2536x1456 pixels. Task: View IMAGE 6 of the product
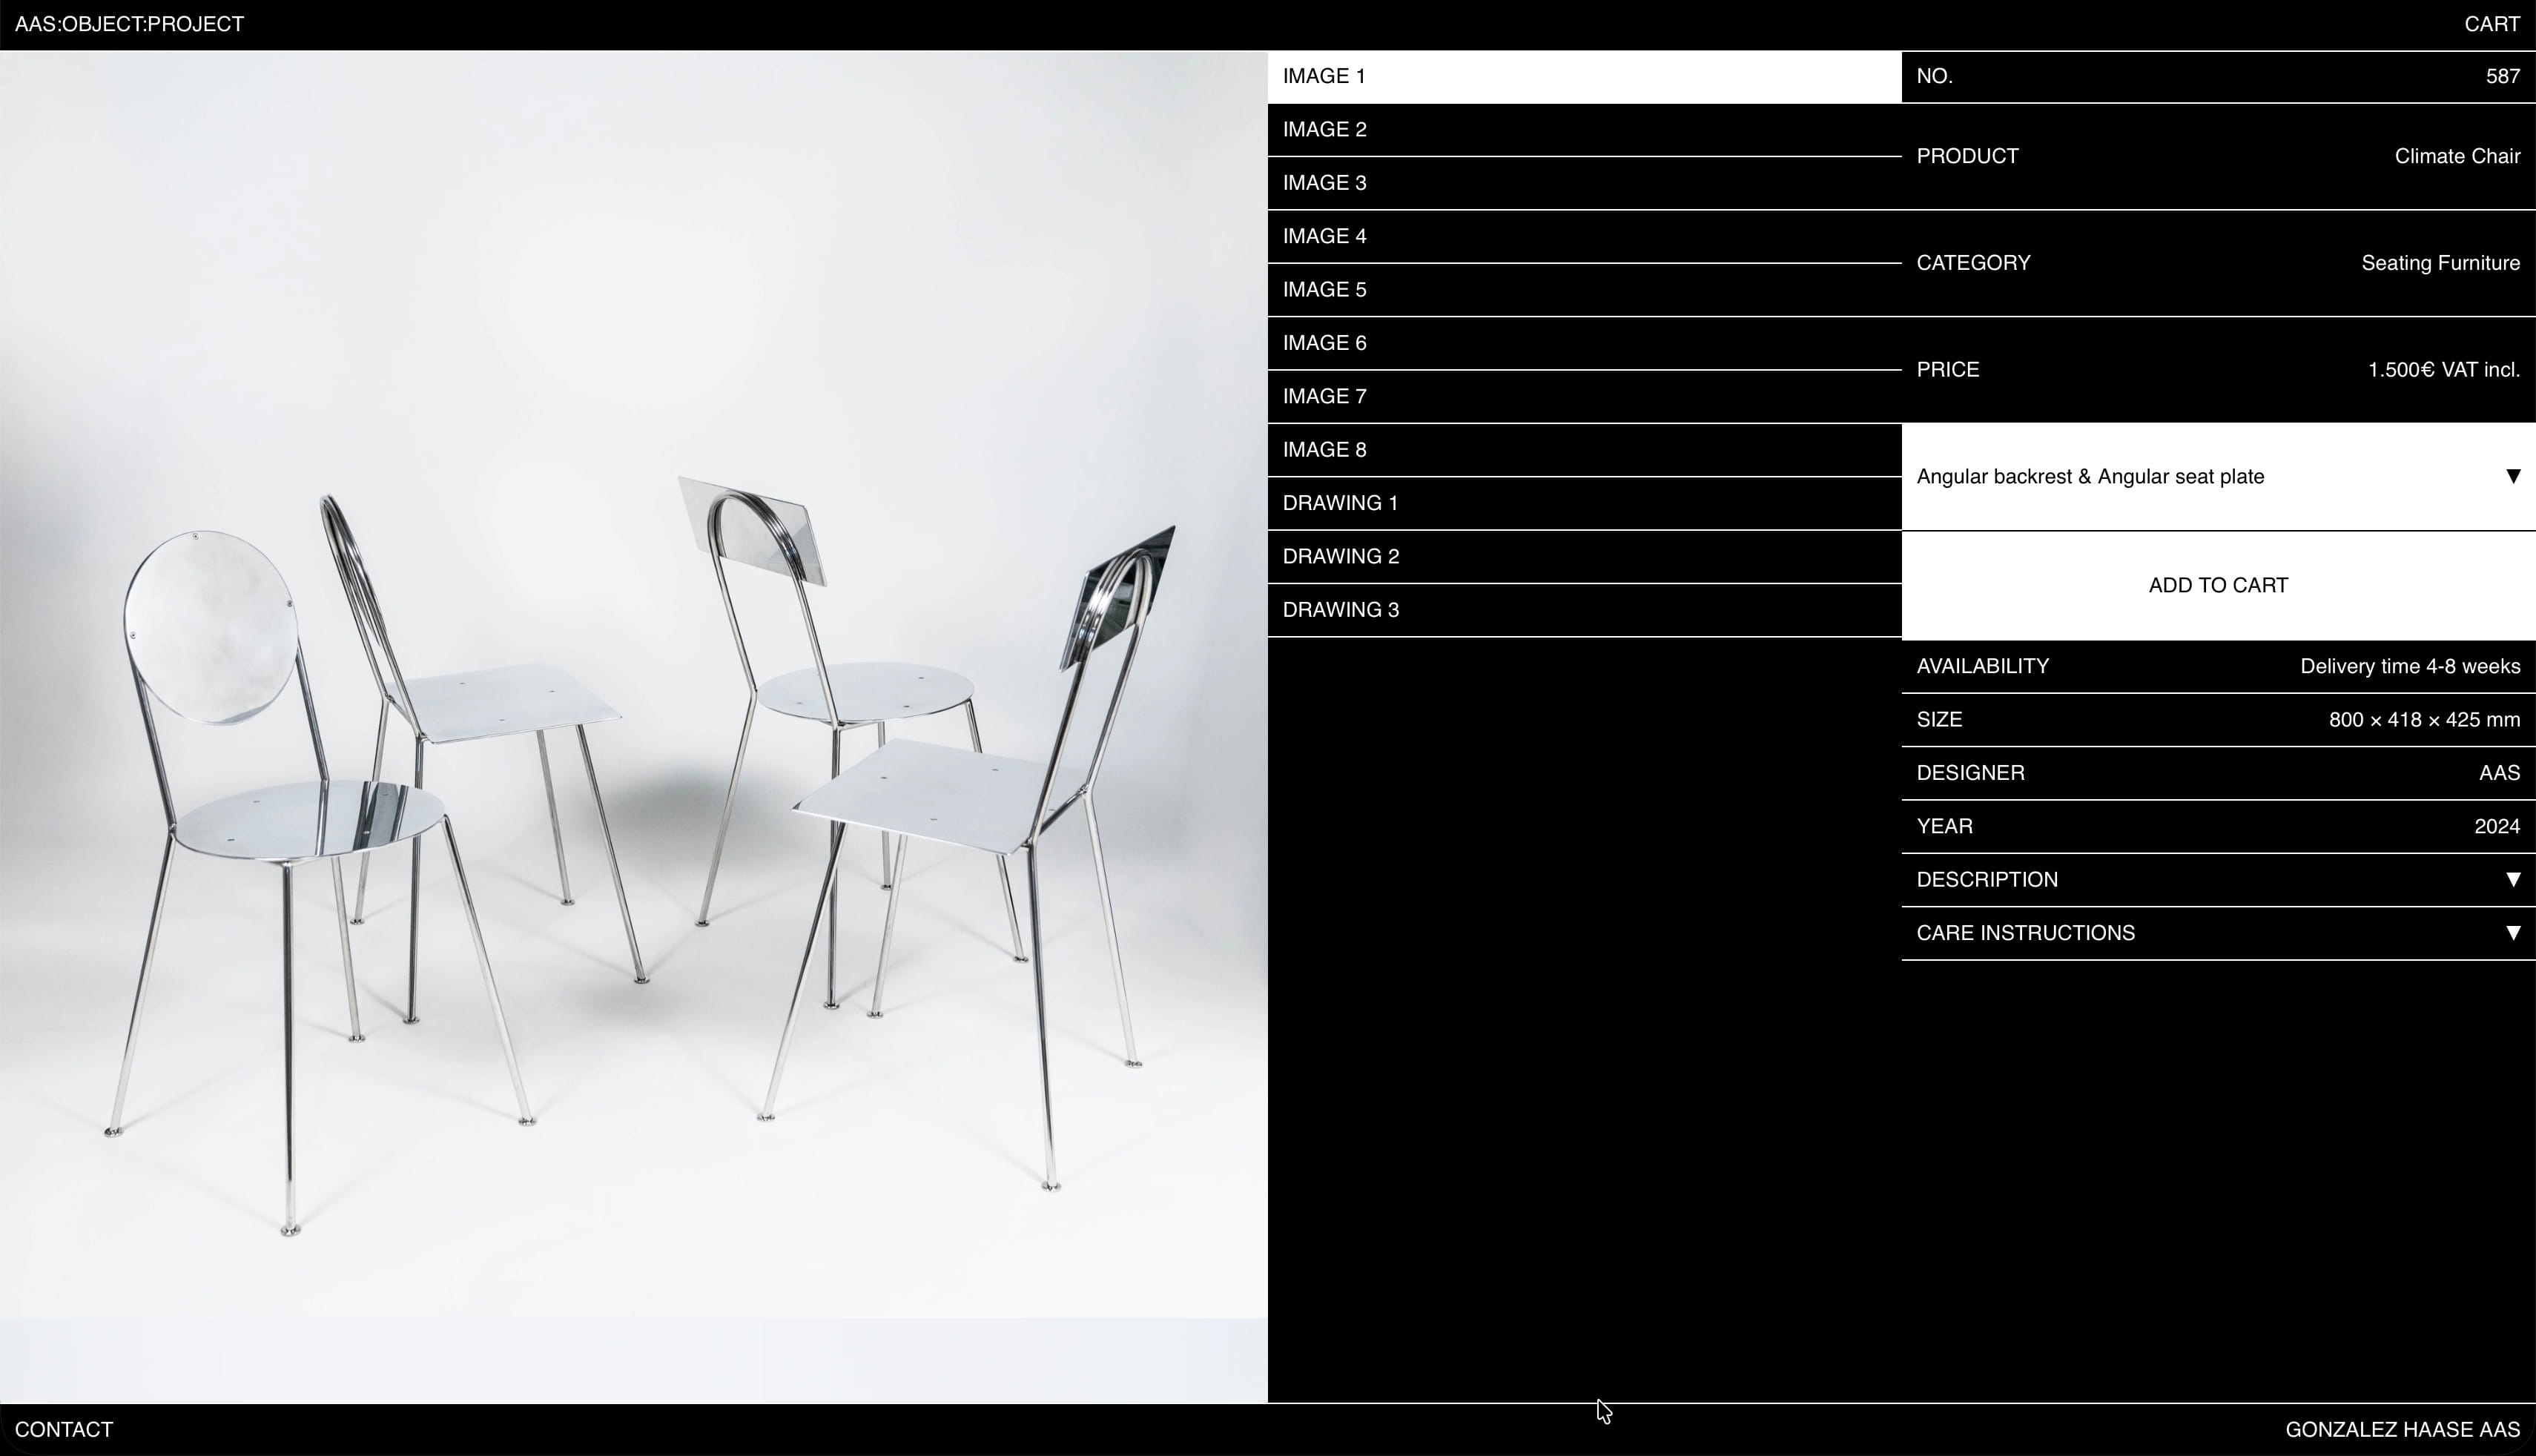pos(1324,343)
